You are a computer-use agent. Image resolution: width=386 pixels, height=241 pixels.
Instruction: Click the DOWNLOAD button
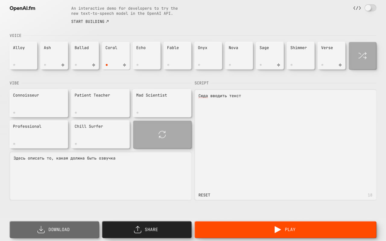coord(54,230)
